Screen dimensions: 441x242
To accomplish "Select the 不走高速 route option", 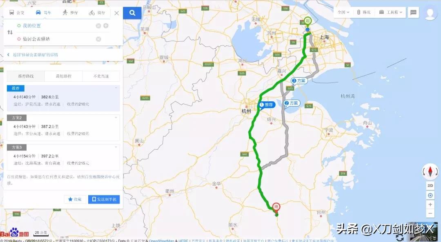I will [x=101, y=76].
